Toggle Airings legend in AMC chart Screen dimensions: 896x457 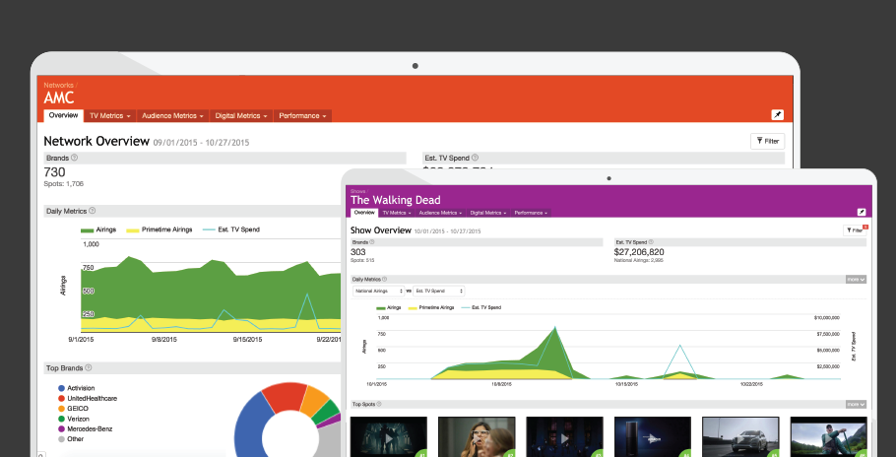coord(98,229)
